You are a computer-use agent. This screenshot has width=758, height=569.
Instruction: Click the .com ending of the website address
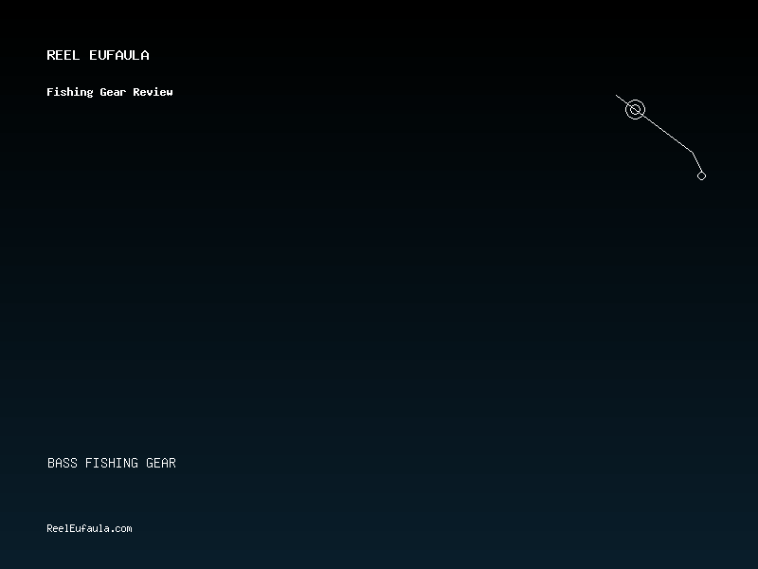coord(121,529)
